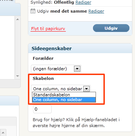This screenshot has height=136, width=135.
Task: Select highlighted One column, no sidebar option
Action: tap(64, 100)
